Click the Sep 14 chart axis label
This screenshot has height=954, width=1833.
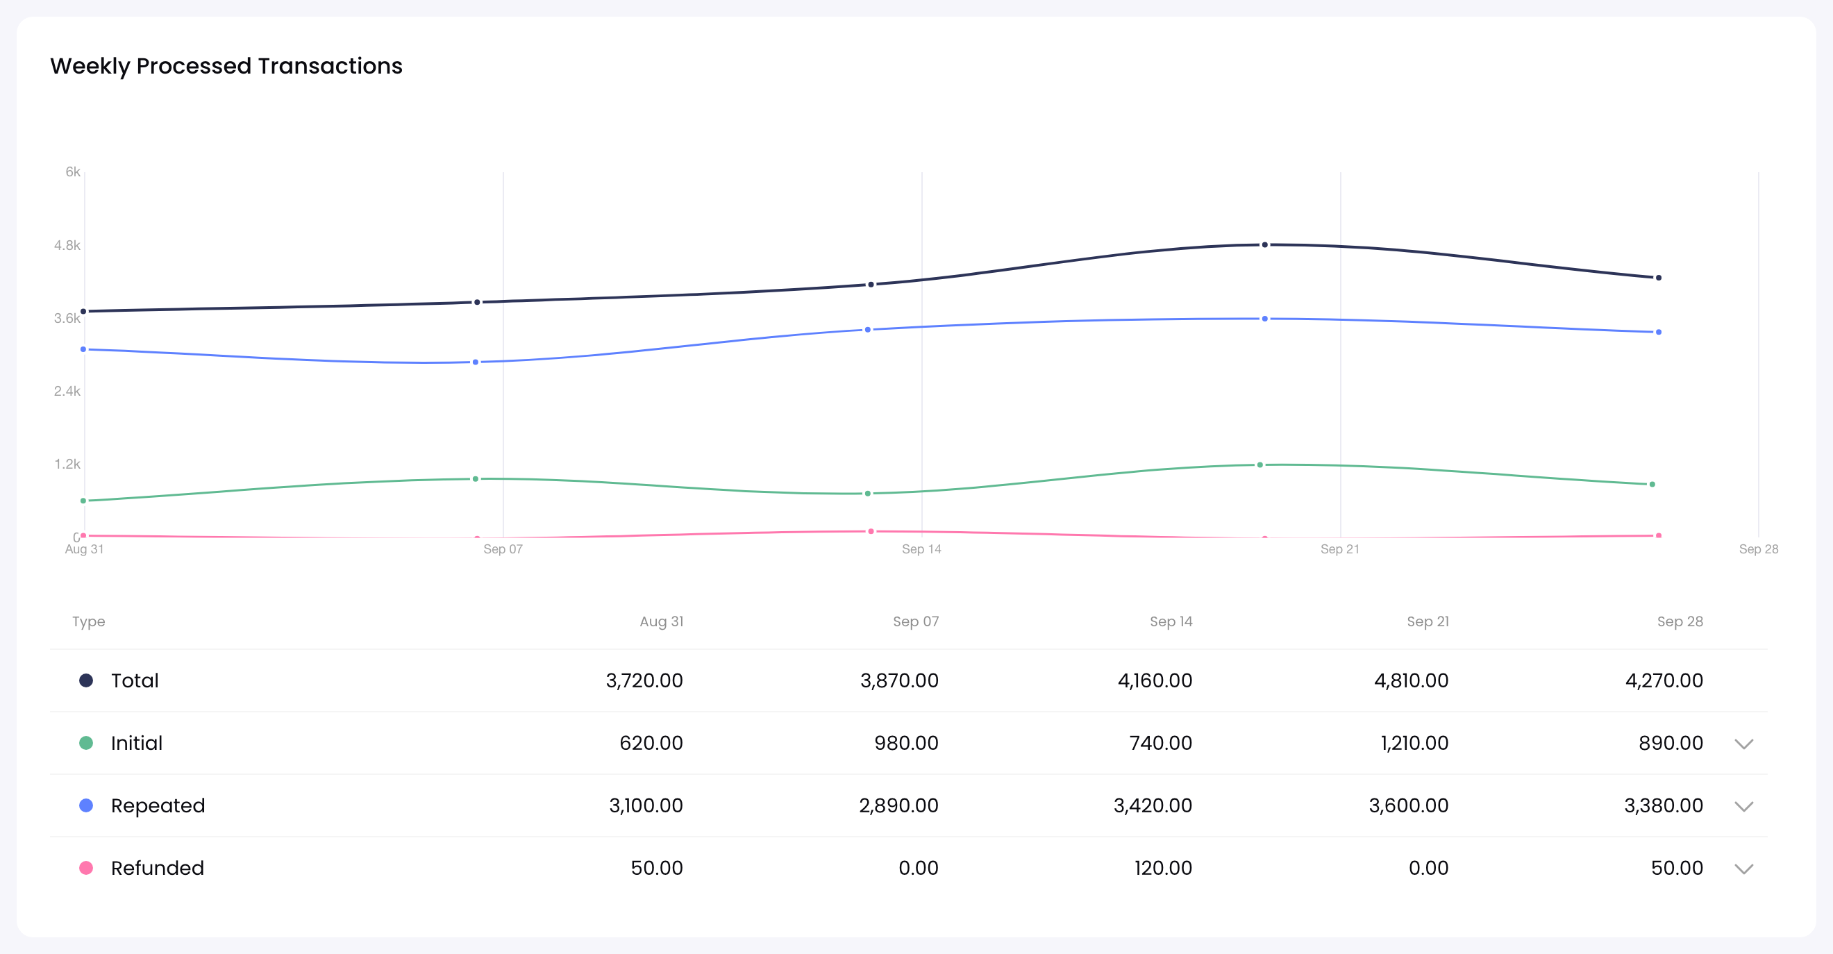tap(921, 549)
